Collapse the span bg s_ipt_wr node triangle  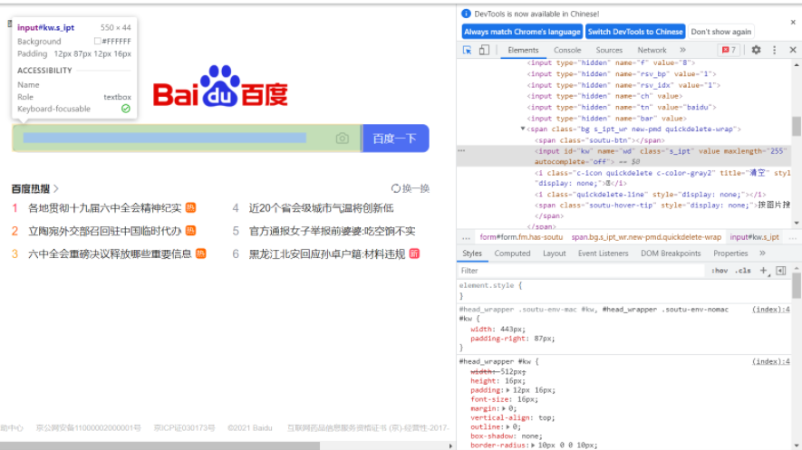point(523,129)
